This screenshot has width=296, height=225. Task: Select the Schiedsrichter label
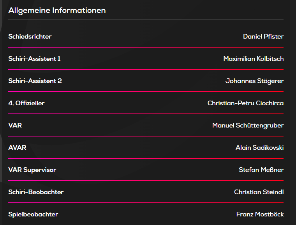(30, 37)
